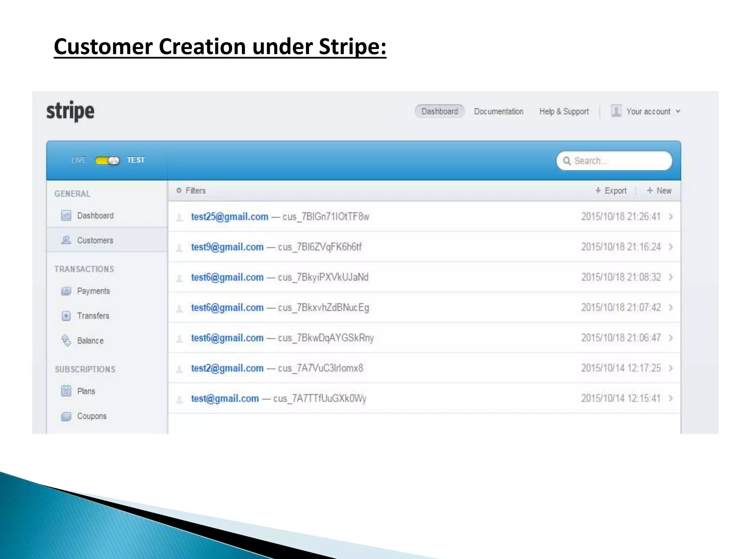Open the test25@gmail.com customer link

pyautogui.click(x=230, y=217)
